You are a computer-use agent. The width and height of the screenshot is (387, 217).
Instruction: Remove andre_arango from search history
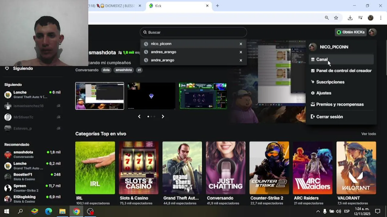click(241, 60)
